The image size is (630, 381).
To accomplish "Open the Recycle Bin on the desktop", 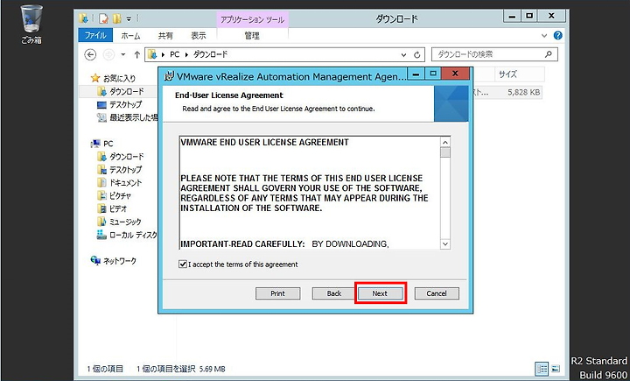I will tap(31, 25).
